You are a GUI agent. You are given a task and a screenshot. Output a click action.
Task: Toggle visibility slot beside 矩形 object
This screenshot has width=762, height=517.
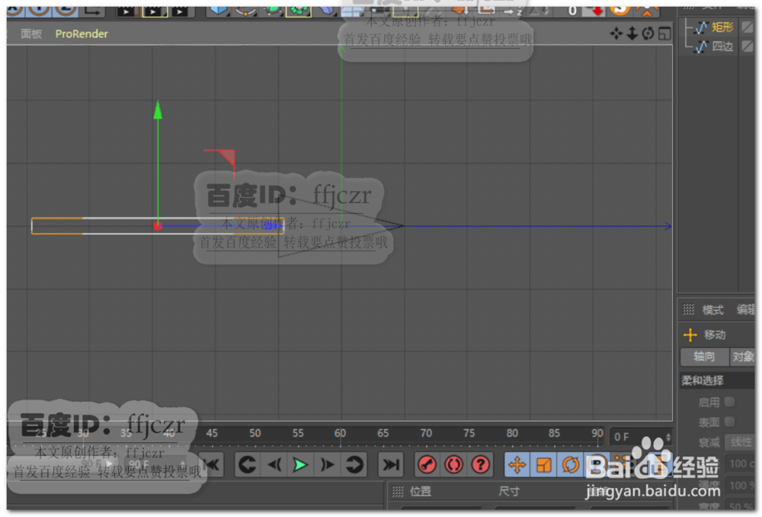[x=747, y=27]
